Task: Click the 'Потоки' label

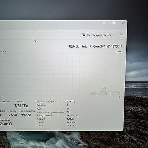Action: [12, 111]
